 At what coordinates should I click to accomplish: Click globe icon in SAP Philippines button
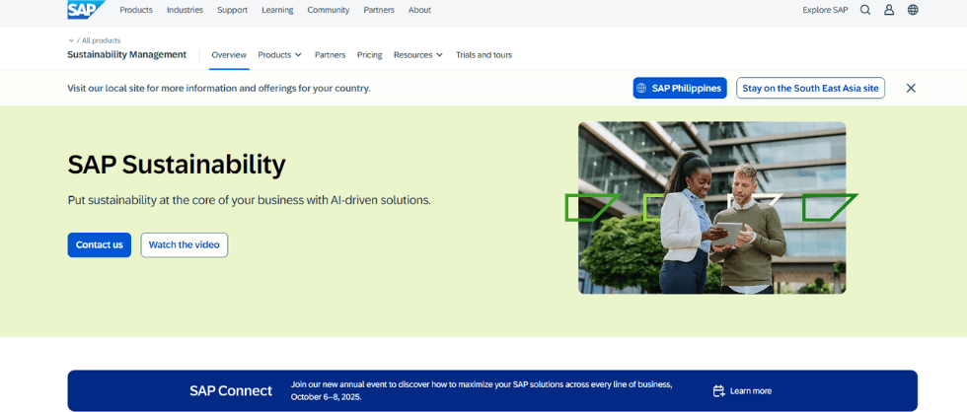coord(641,88)
